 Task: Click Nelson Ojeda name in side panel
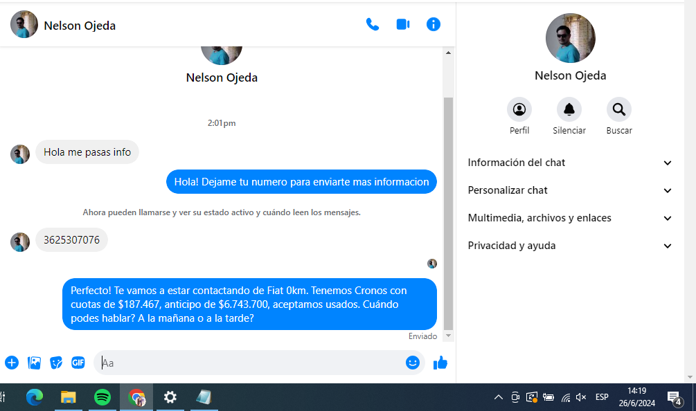click(571, 75)
